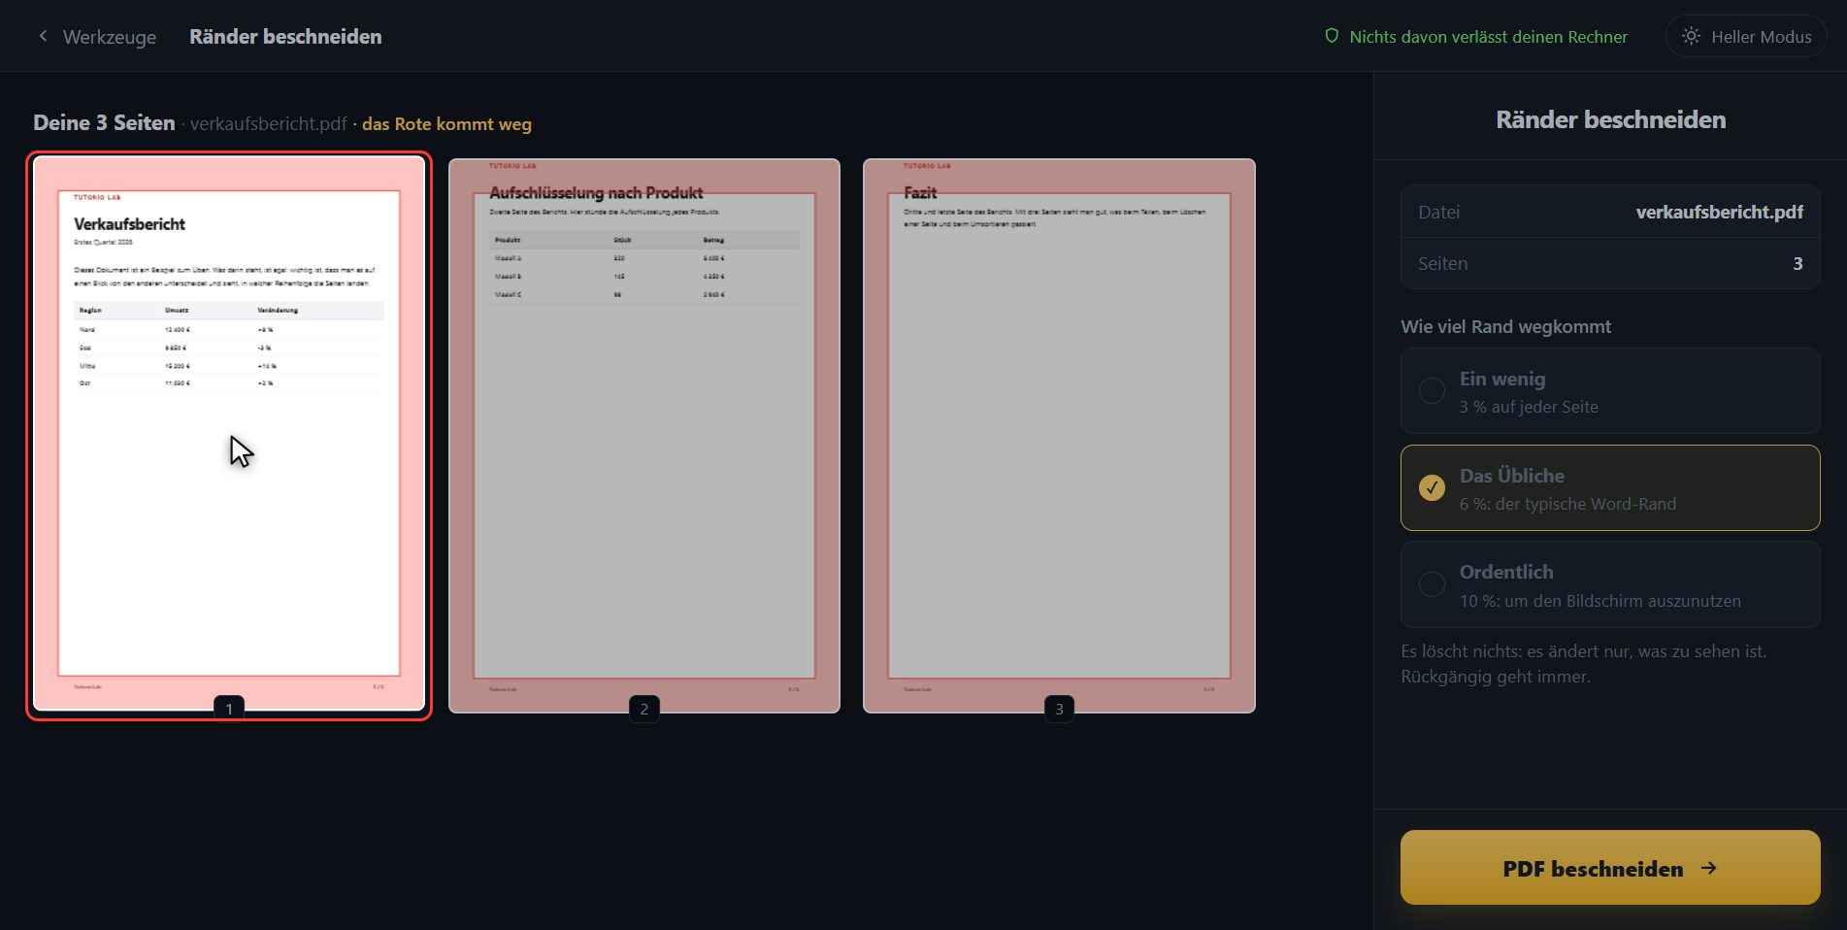Click the page number badge 2
1847x930 pixels.
(644, 709)
